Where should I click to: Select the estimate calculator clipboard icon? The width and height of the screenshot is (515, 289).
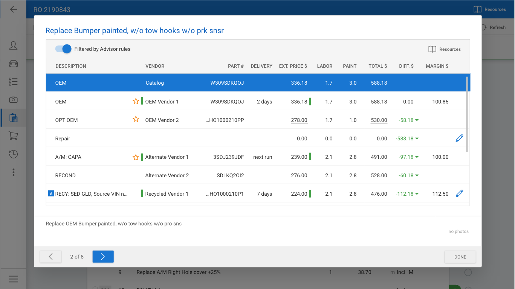[13, 117]
